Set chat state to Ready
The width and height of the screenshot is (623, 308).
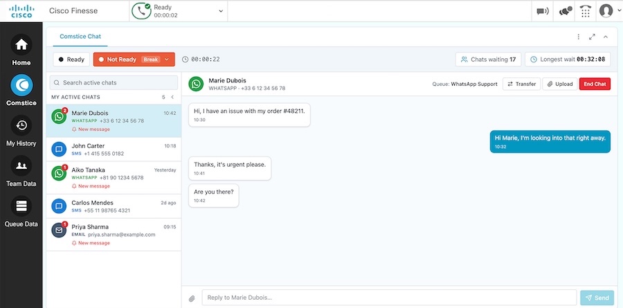(x=71, y=60)
